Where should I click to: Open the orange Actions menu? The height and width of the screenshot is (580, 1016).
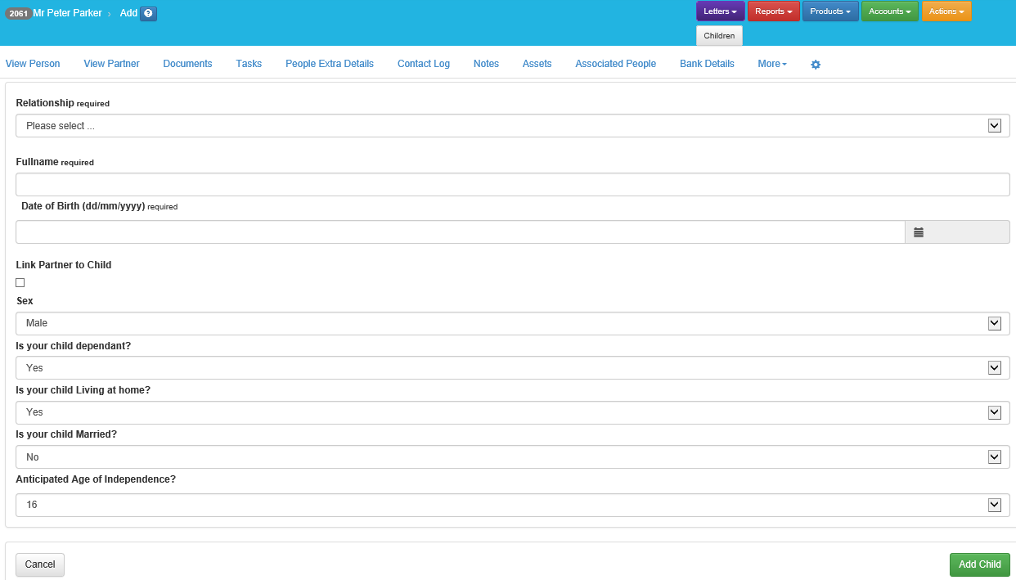tap(946, 11)
